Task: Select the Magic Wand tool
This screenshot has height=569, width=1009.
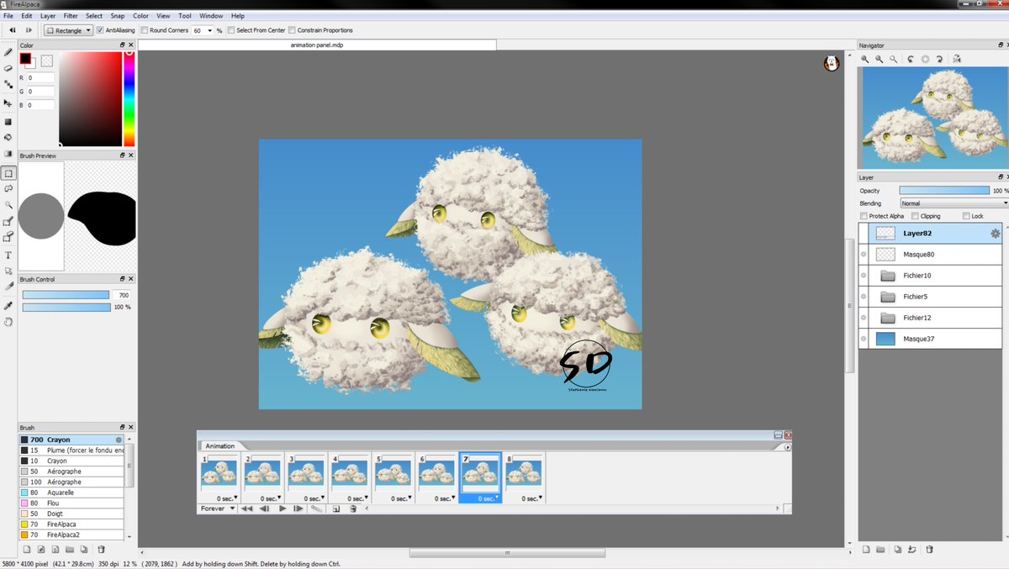Action: coord(8,205)
